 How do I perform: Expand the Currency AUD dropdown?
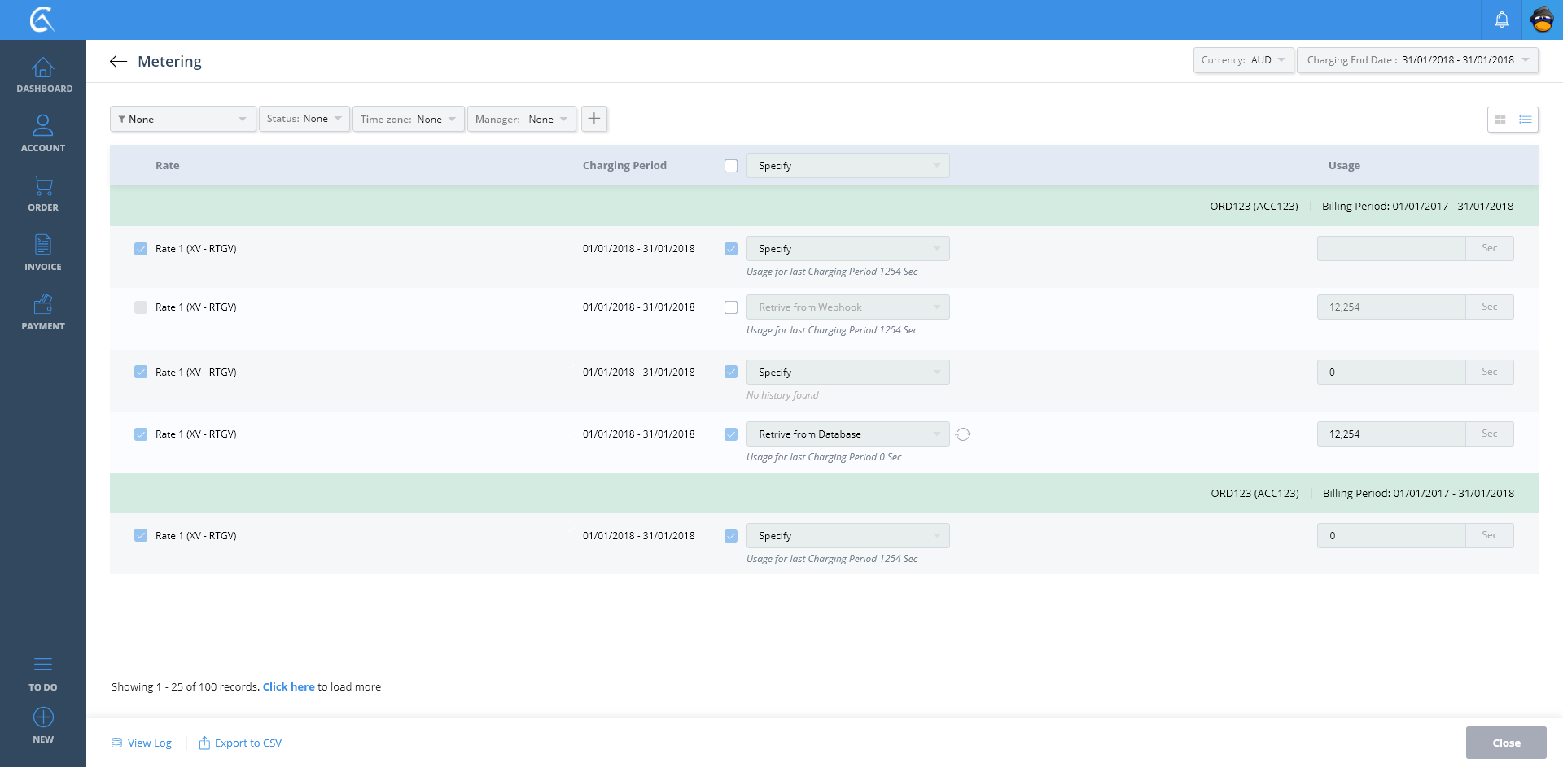(1243, 60)
